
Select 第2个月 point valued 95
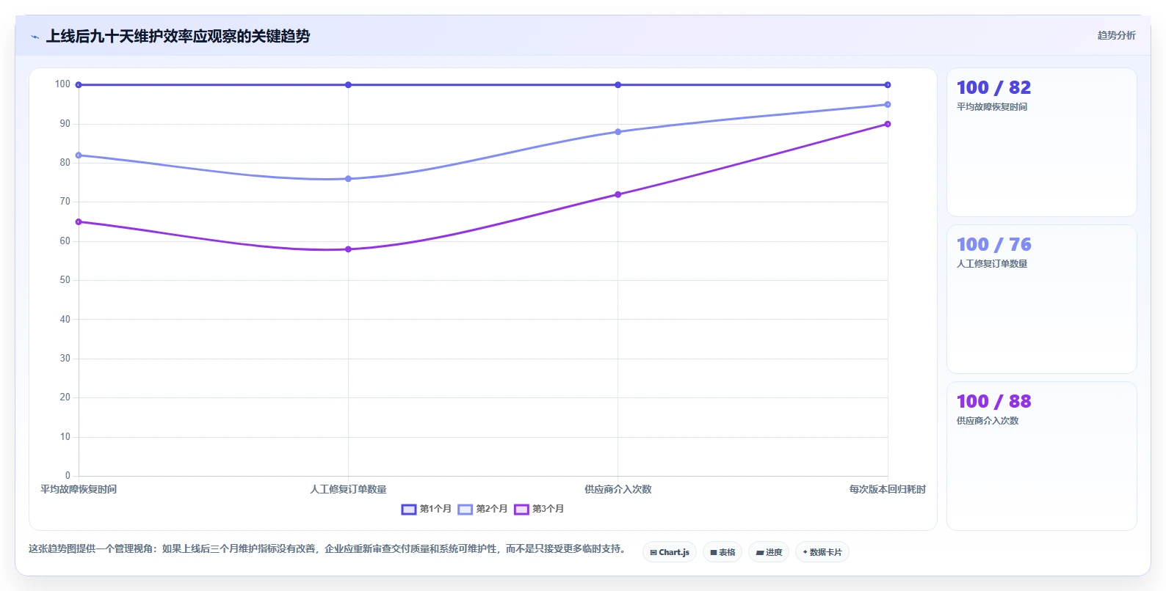[888, 105]
